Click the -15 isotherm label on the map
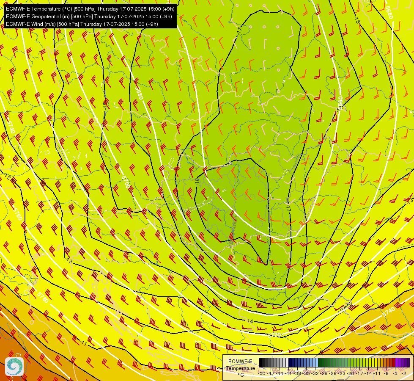 click(357, 20)
